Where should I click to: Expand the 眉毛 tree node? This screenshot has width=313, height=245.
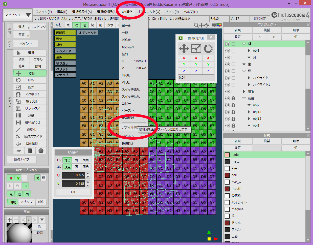[244, 91]
